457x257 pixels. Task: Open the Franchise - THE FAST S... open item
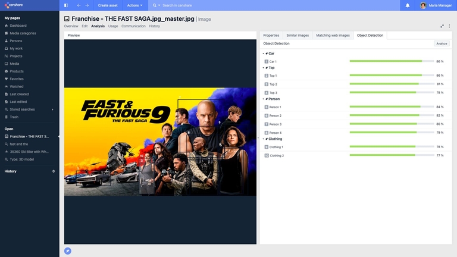[x=29, y=136]
